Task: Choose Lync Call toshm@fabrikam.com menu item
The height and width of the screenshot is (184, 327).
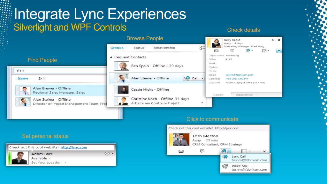Action: coord(245,158)
